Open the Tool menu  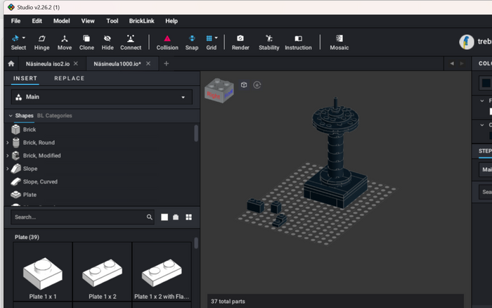pos(112,21)
